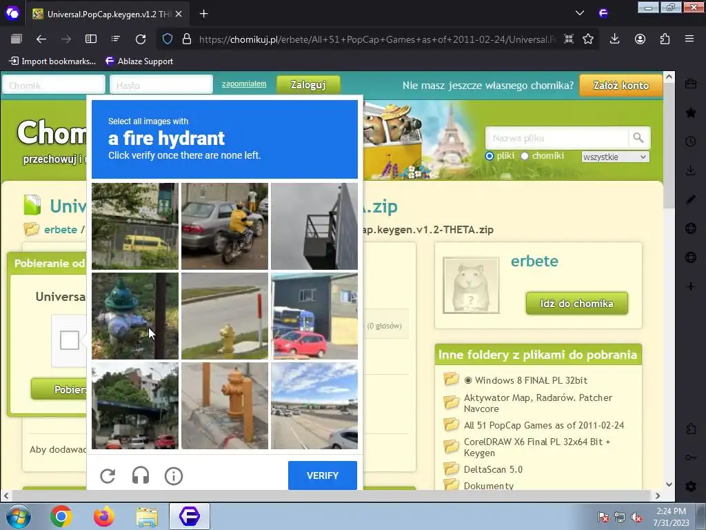Open the erbete profile name link
The width and height of the screenshot is (706, 530).
534,261
